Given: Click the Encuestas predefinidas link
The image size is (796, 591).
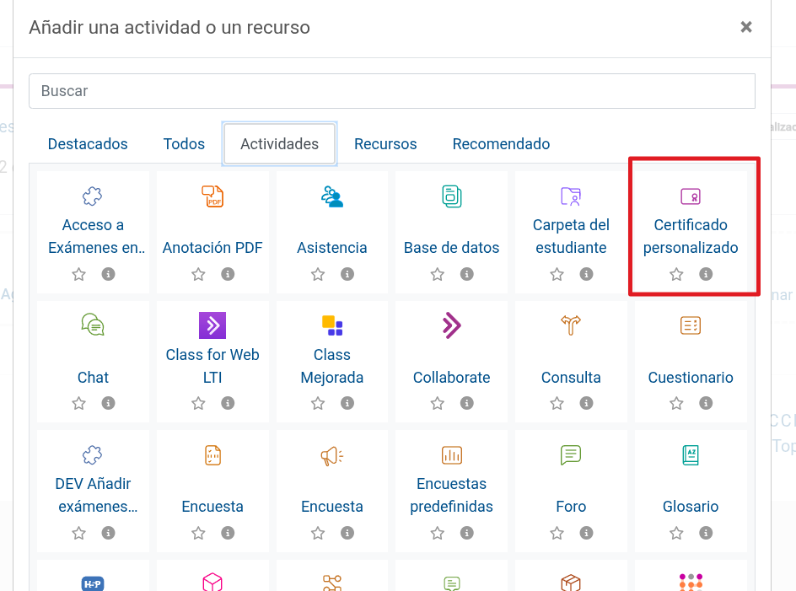Looking at the screenshot, I should pos(451,495).
